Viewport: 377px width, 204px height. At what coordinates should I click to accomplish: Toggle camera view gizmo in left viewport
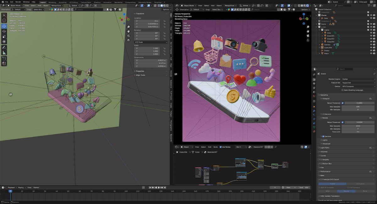click(x=128, y=36)
